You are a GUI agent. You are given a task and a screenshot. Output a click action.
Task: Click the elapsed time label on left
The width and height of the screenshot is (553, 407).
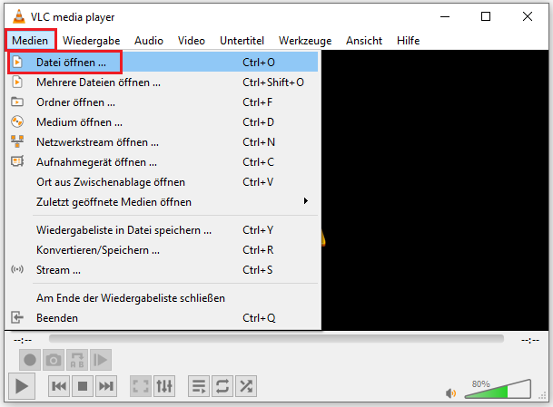23,340
